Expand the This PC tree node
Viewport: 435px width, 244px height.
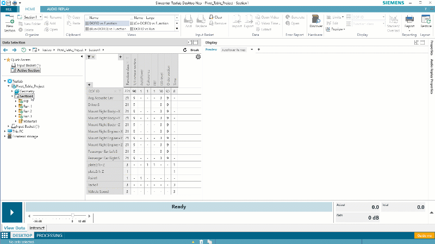[5, 132]
